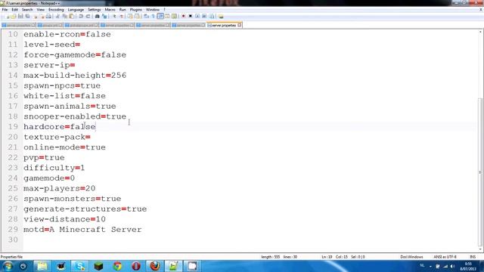Click the line 'difficulty=1'
The image size is (484, 272).
[54, 168]
